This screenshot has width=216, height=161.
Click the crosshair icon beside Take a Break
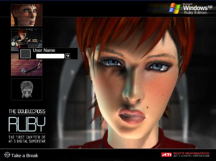pyautogui.click(x=7, y=155)
